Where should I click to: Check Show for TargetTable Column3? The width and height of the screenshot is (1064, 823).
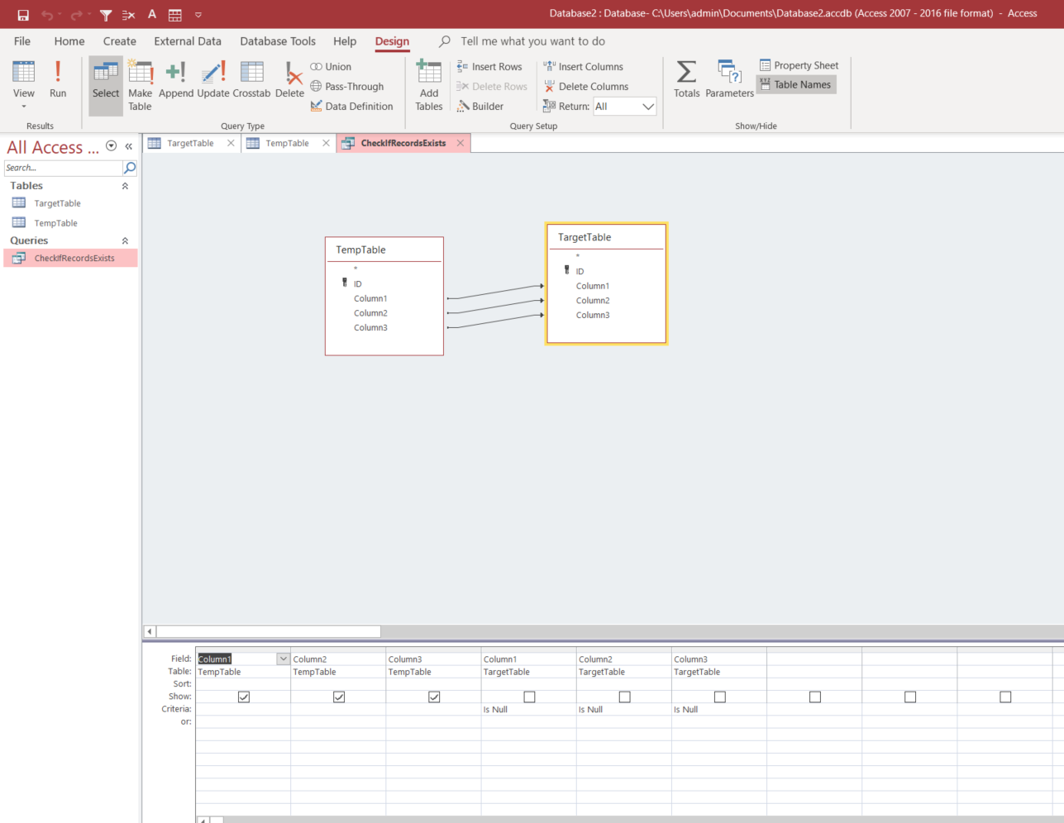[x=720, y=697]
